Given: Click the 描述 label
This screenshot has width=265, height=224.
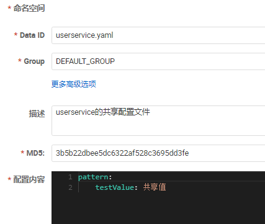Looking at the screenshot, I should pos(37,114).
